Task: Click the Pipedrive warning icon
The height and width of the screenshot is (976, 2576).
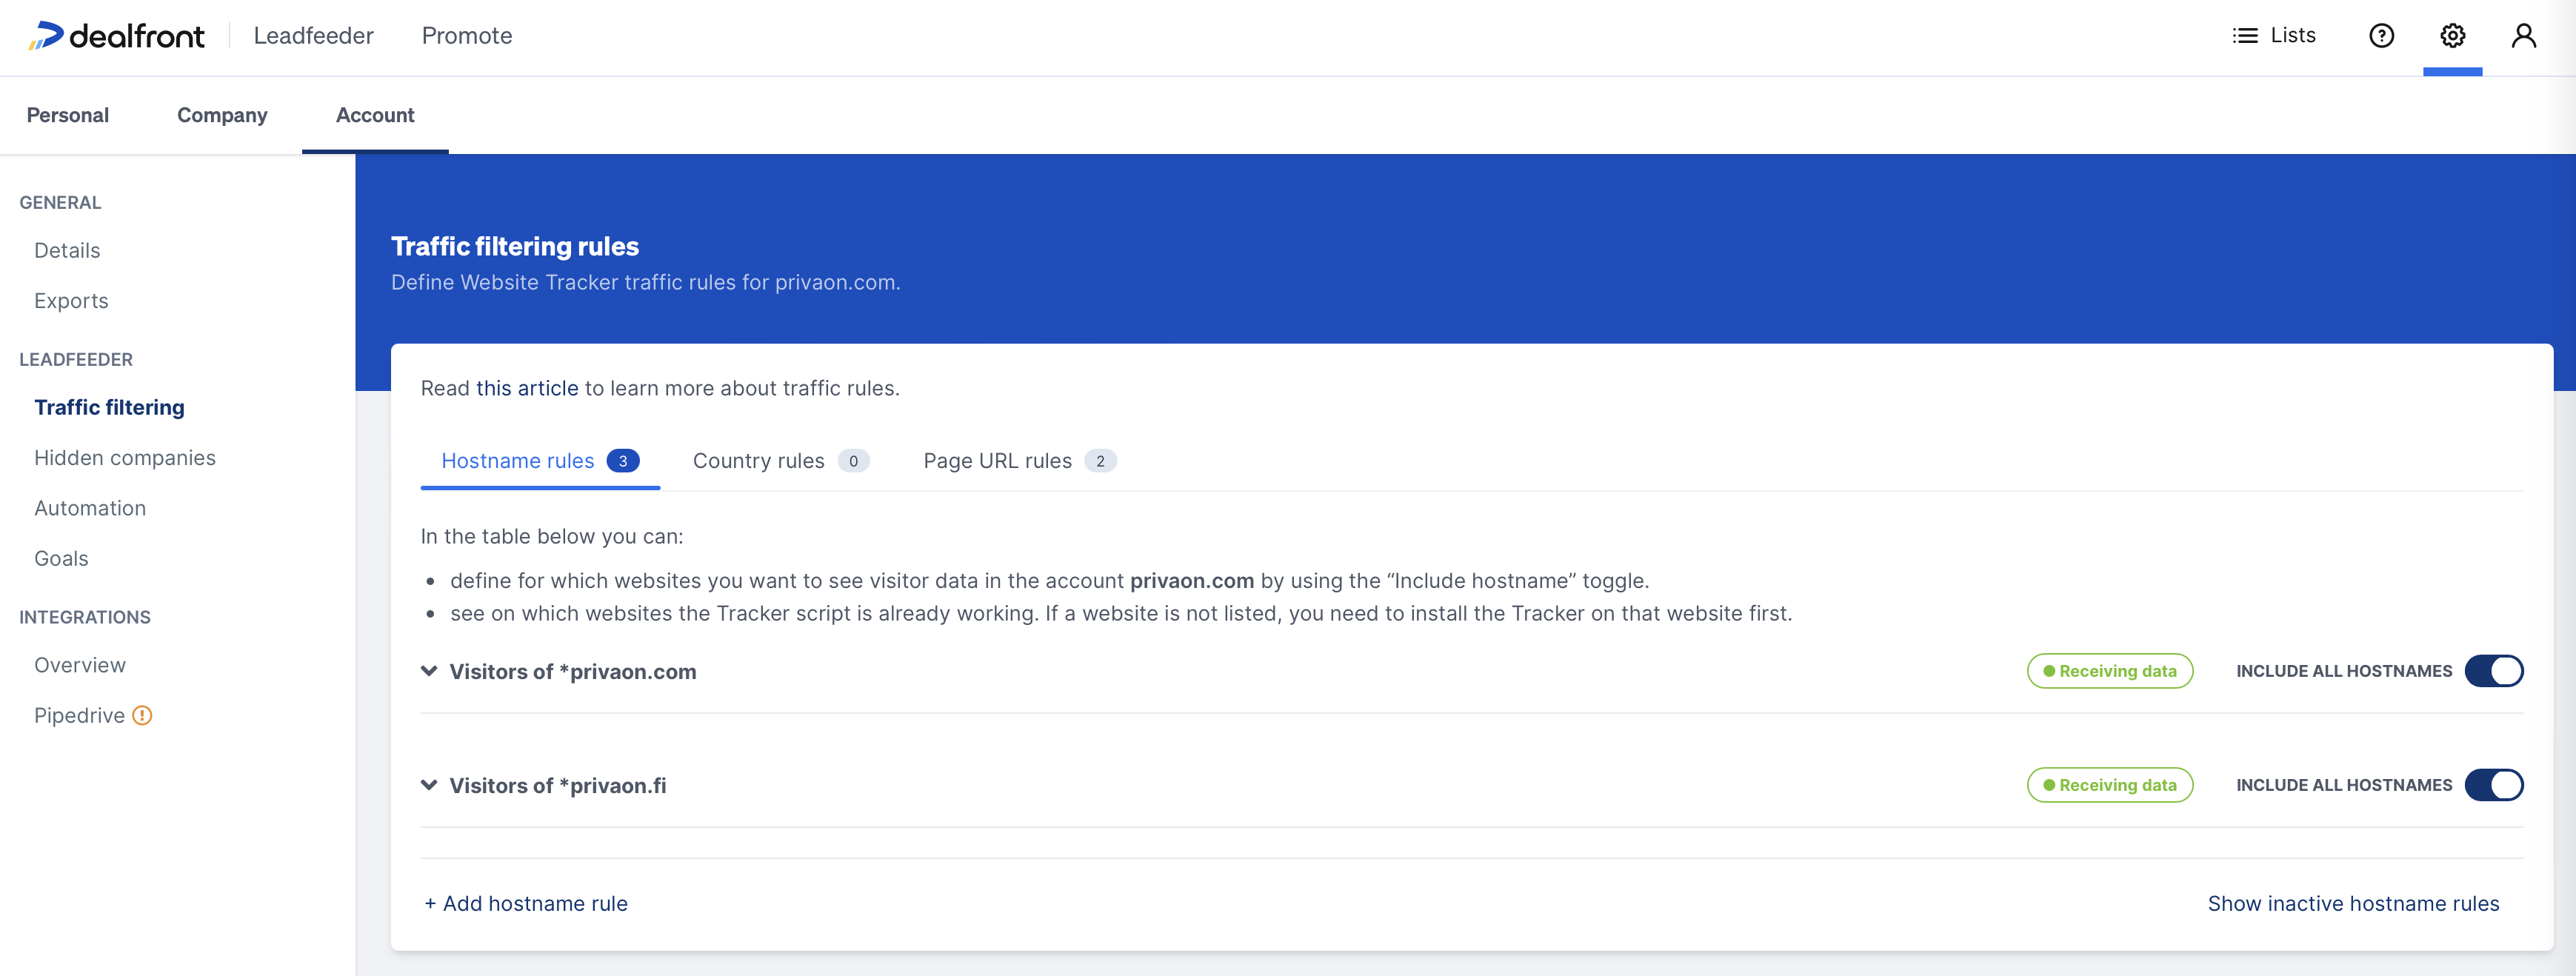Action: [142, 715]
